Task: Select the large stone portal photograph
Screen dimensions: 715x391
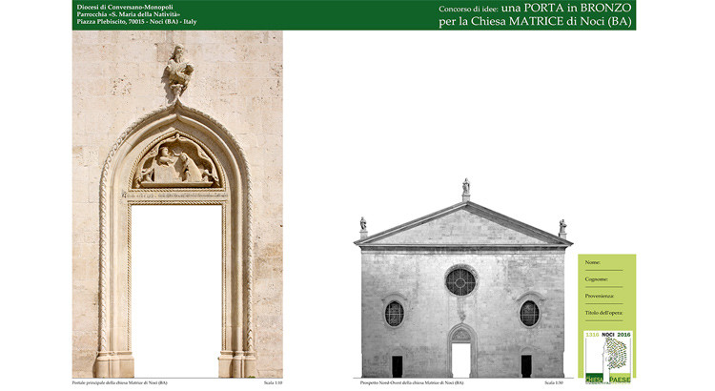Action: (177, 204)
